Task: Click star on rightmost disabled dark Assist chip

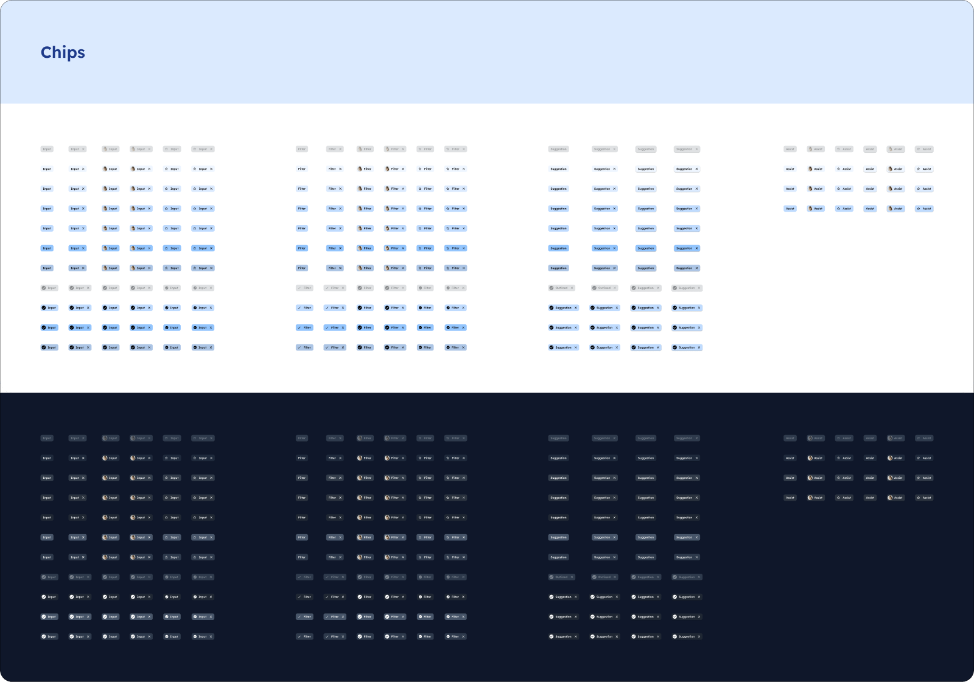Action: coord(919,438)
